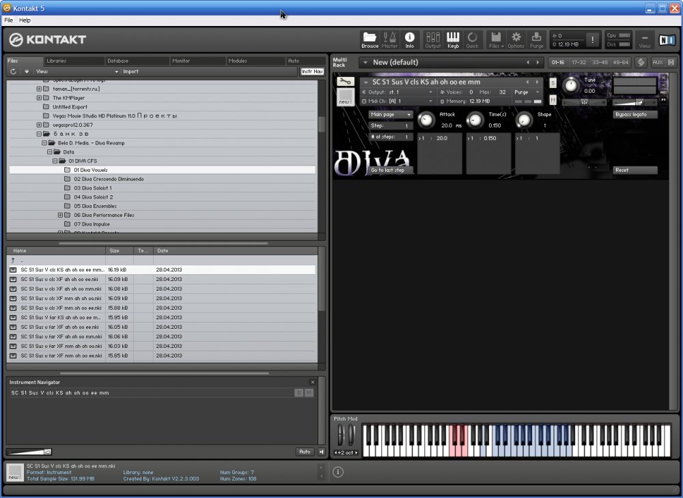Image resolution: width=683 pixels, height=498 pixels.
Task: Toggle the Bypass legato button
Action: 635,115
